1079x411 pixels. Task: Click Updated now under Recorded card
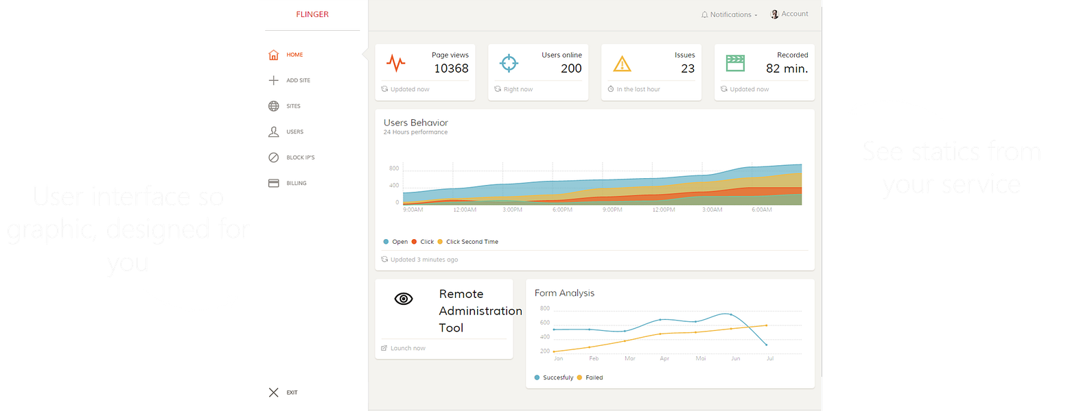[x=749, y=89]
